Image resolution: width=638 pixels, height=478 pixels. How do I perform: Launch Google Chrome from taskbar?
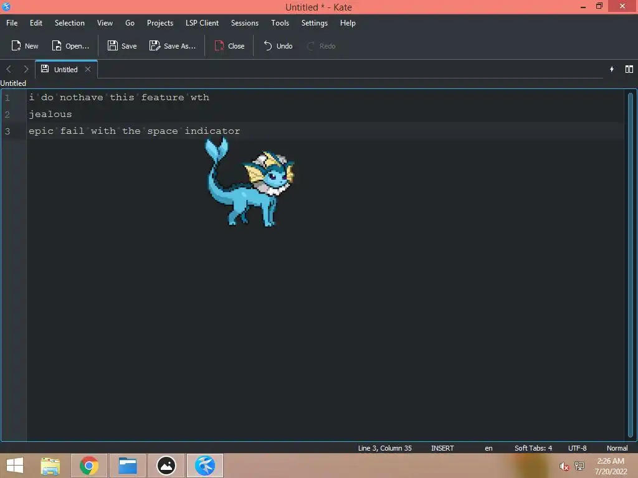[89, 466]
